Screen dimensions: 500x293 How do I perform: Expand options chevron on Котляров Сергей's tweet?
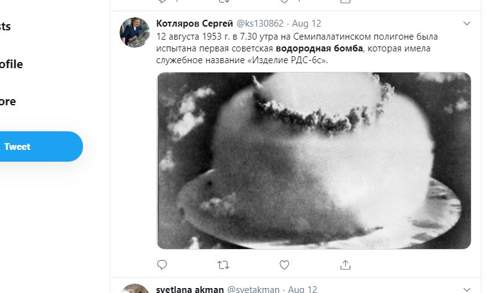pos(467,24)
